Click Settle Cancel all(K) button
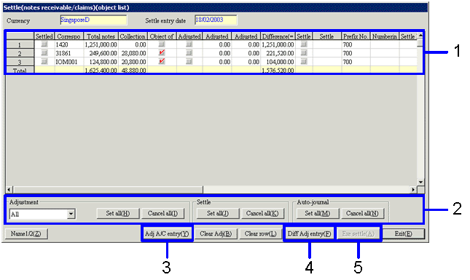Screen dimensions: 470x280 point(262,214)
